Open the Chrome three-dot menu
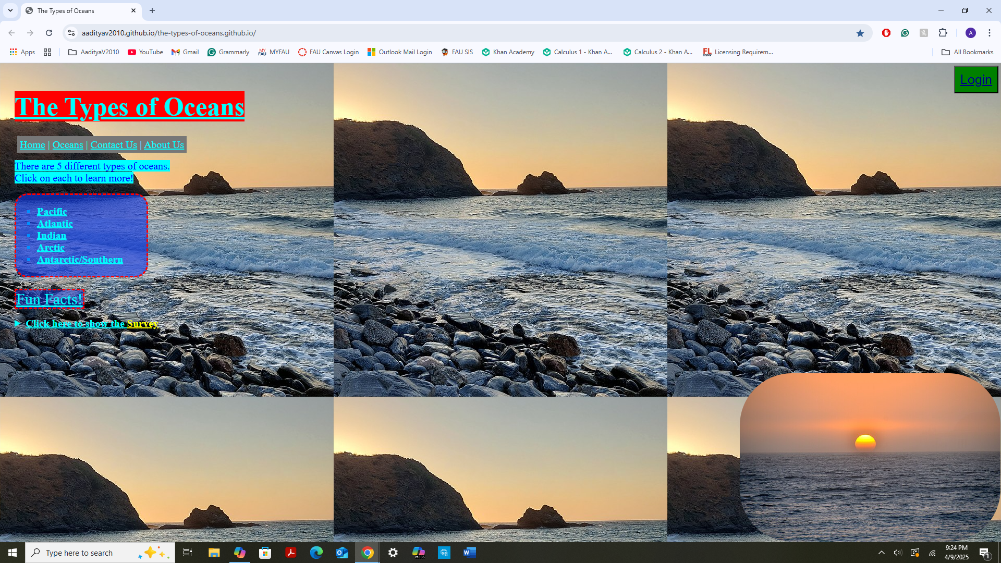This screenshot has height=563, width=1001. [x=990, y=33]
